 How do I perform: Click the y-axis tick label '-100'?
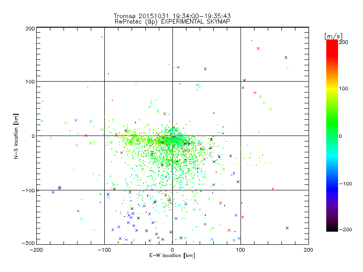(28, 190)
